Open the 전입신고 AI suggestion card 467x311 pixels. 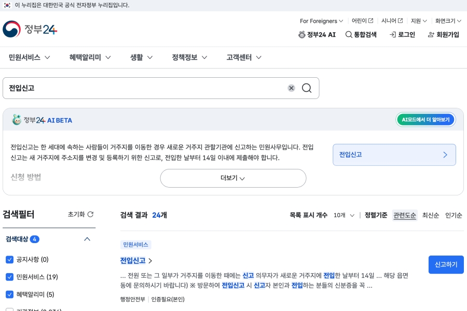[394, 155]
